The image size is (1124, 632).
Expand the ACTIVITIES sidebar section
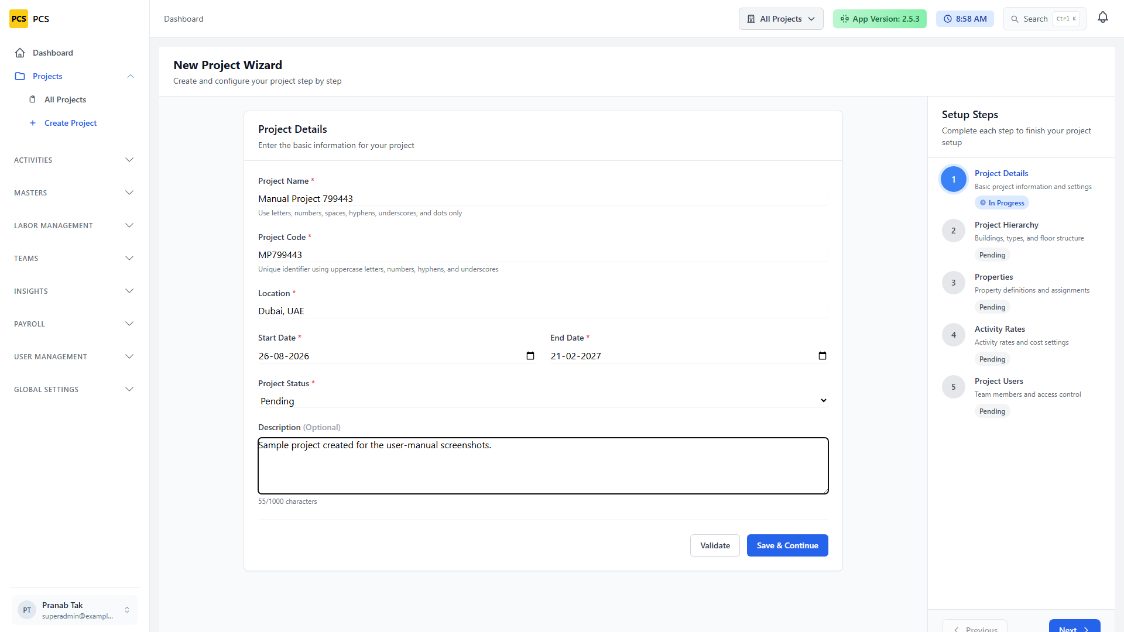(74, 160)
